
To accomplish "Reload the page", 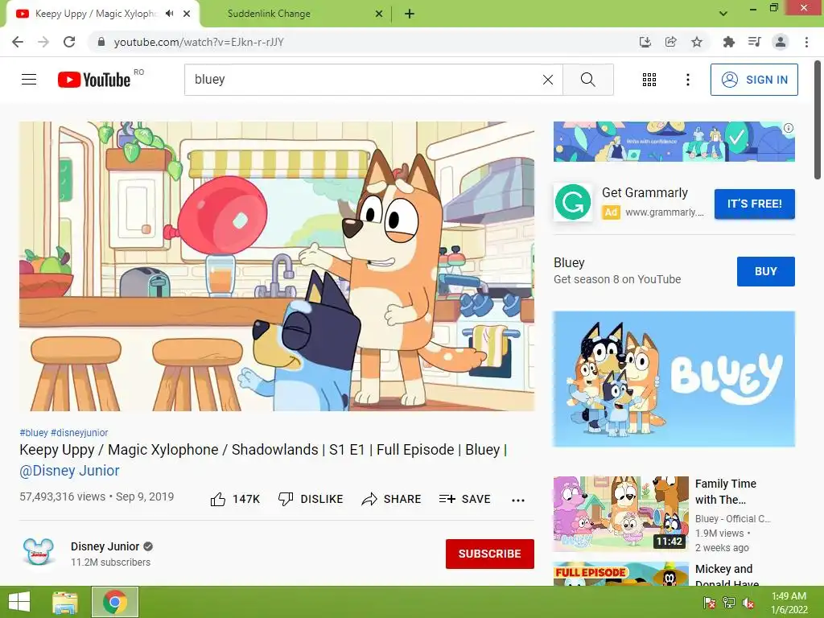I will (69, 42).
